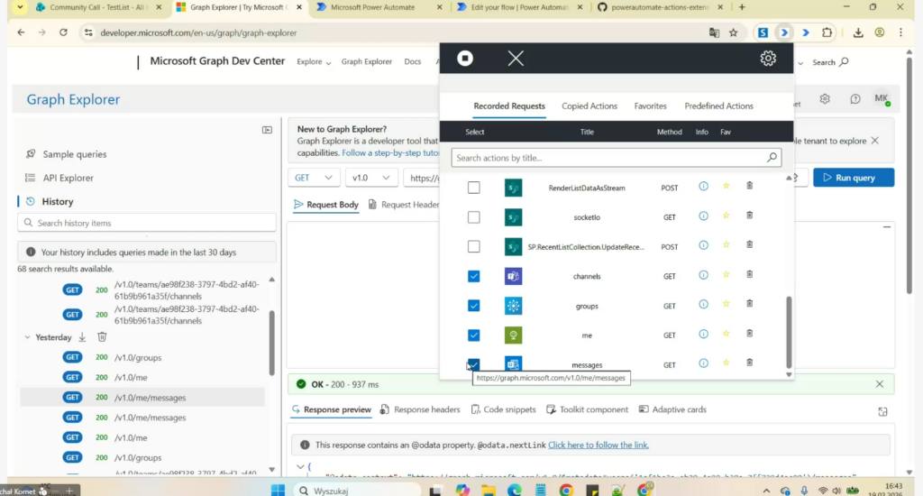This screenshot has width=923, height=496.
Task: Stop recording with the stop icon
Action: [464, 59]
